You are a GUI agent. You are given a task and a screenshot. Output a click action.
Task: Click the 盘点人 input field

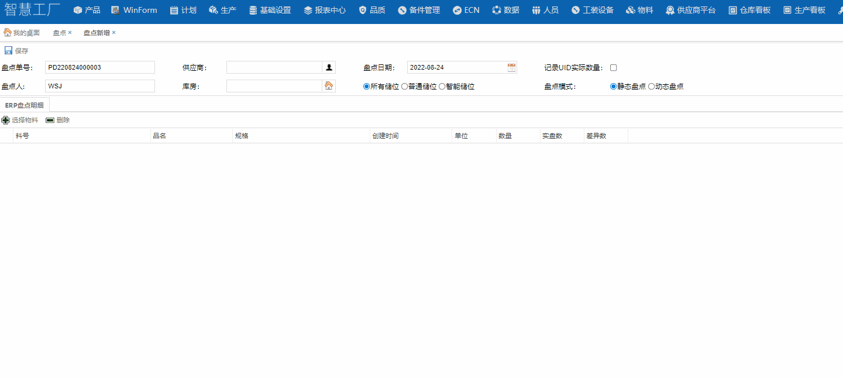(x=99, y=86)
